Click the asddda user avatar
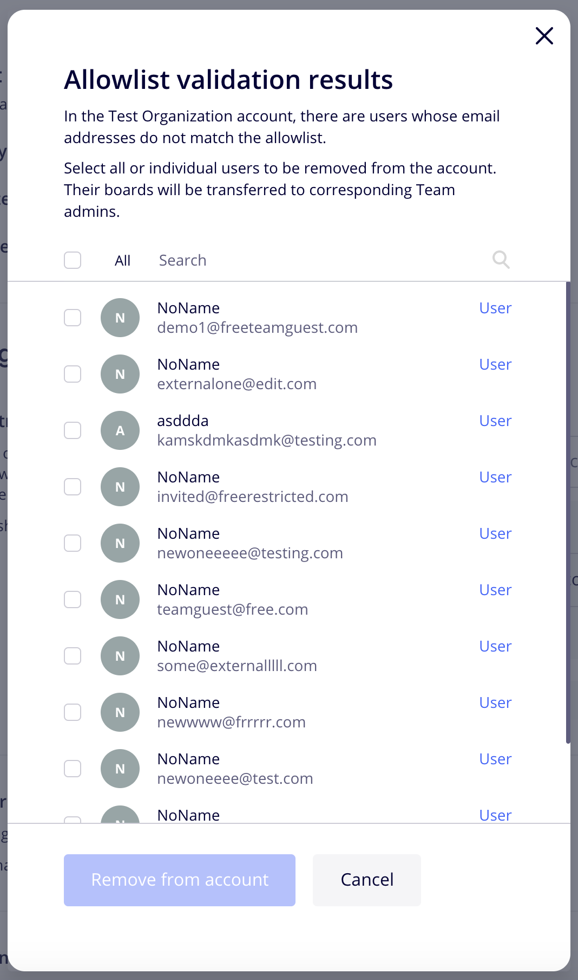 [x=120, y=430]
